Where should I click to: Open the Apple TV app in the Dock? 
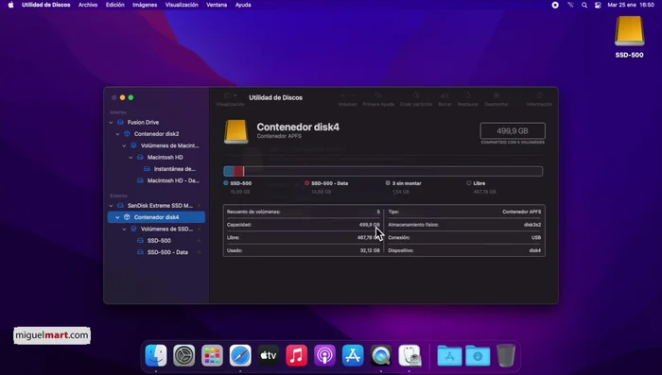[269, 355]
